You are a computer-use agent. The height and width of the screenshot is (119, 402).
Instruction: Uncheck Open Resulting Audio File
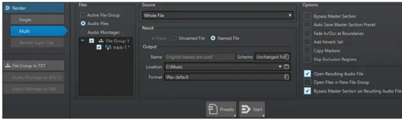click(308, 74)
